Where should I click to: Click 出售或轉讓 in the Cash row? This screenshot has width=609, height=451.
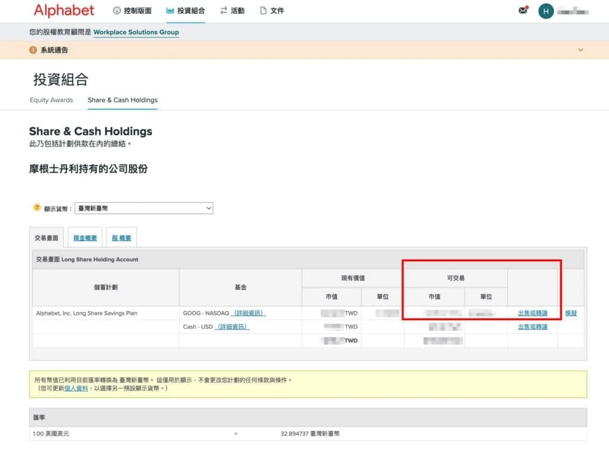(532, 327)
